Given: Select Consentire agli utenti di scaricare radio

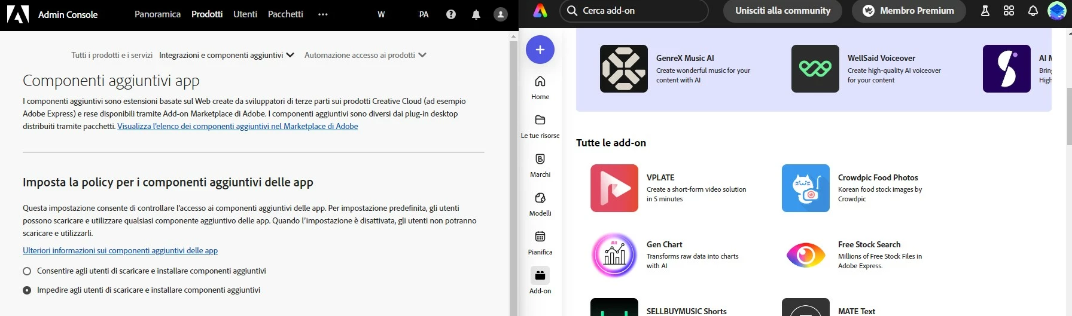Looking at the screenshot, I should point(27,271).
